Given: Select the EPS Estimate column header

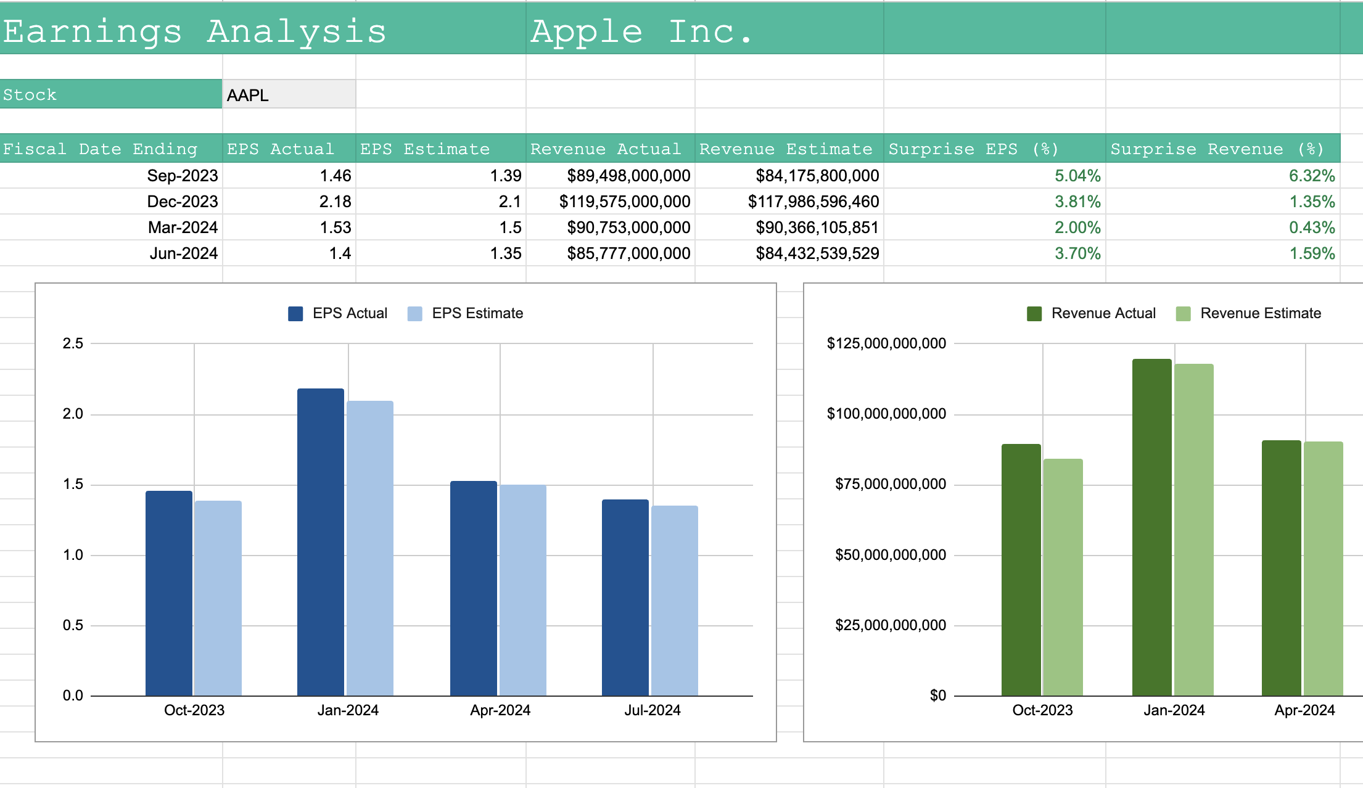Looking at the screenshot, I should tap(441, 149).
